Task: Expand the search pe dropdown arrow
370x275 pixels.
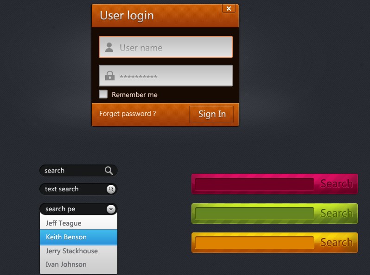Action: tap(111, 209)
